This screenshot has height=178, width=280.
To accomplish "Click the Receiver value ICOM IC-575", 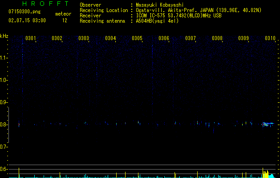I will (x=150, y=16).
